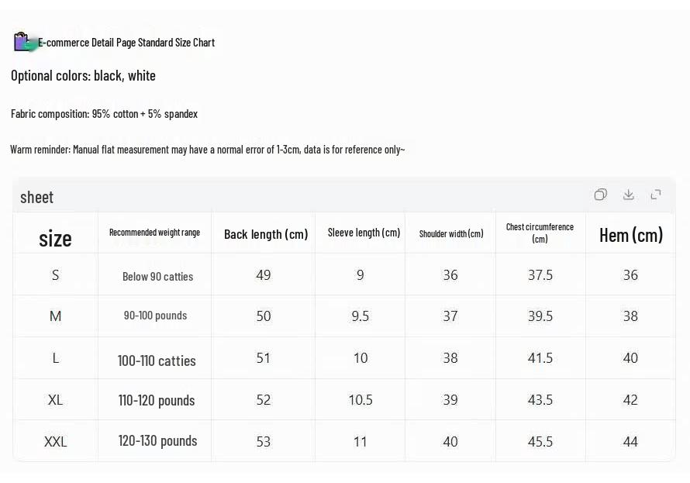This screenshot has height=483, width=690.
Task: Click 'Chest circumference (cm)' column header
Action: (x=540, y=233)
